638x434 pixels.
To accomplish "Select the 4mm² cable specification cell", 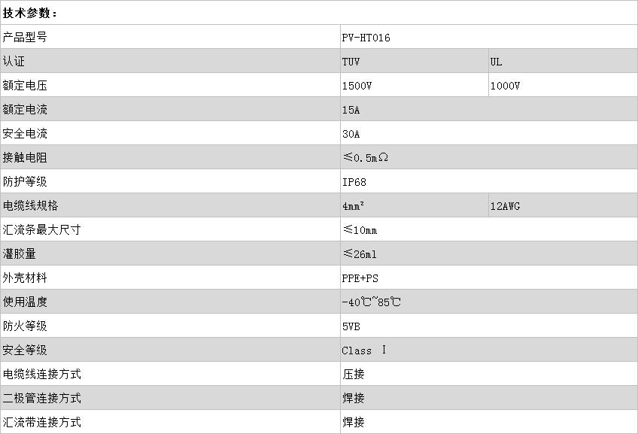I will (354, 206).
